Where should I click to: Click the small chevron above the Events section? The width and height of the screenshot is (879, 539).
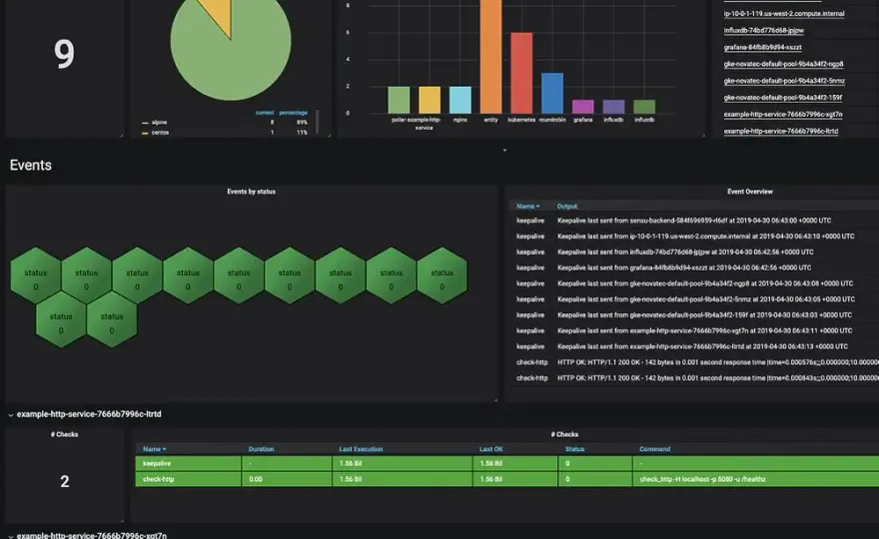tap(504, 150)
